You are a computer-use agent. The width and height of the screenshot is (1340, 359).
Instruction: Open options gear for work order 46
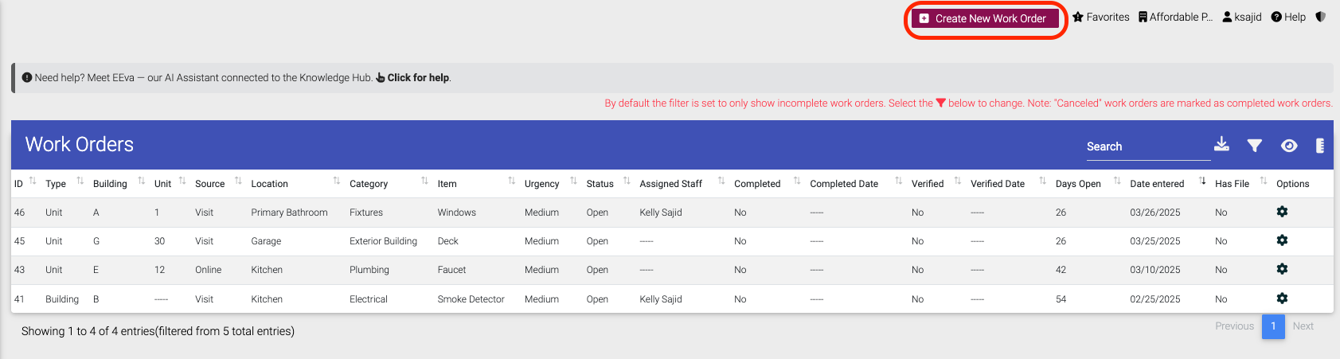(1282, 212)
